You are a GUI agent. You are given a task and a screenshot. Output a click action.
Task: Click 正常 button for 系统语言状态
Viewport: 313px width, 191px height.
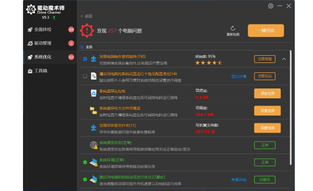pos(264,145)
